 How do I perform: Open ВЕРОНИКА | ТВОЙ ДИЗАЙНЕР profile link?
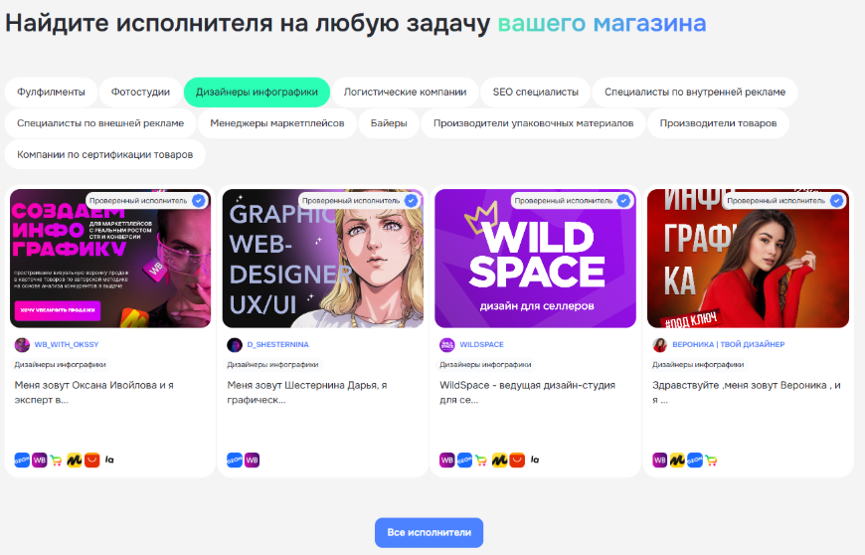[728, 344]
